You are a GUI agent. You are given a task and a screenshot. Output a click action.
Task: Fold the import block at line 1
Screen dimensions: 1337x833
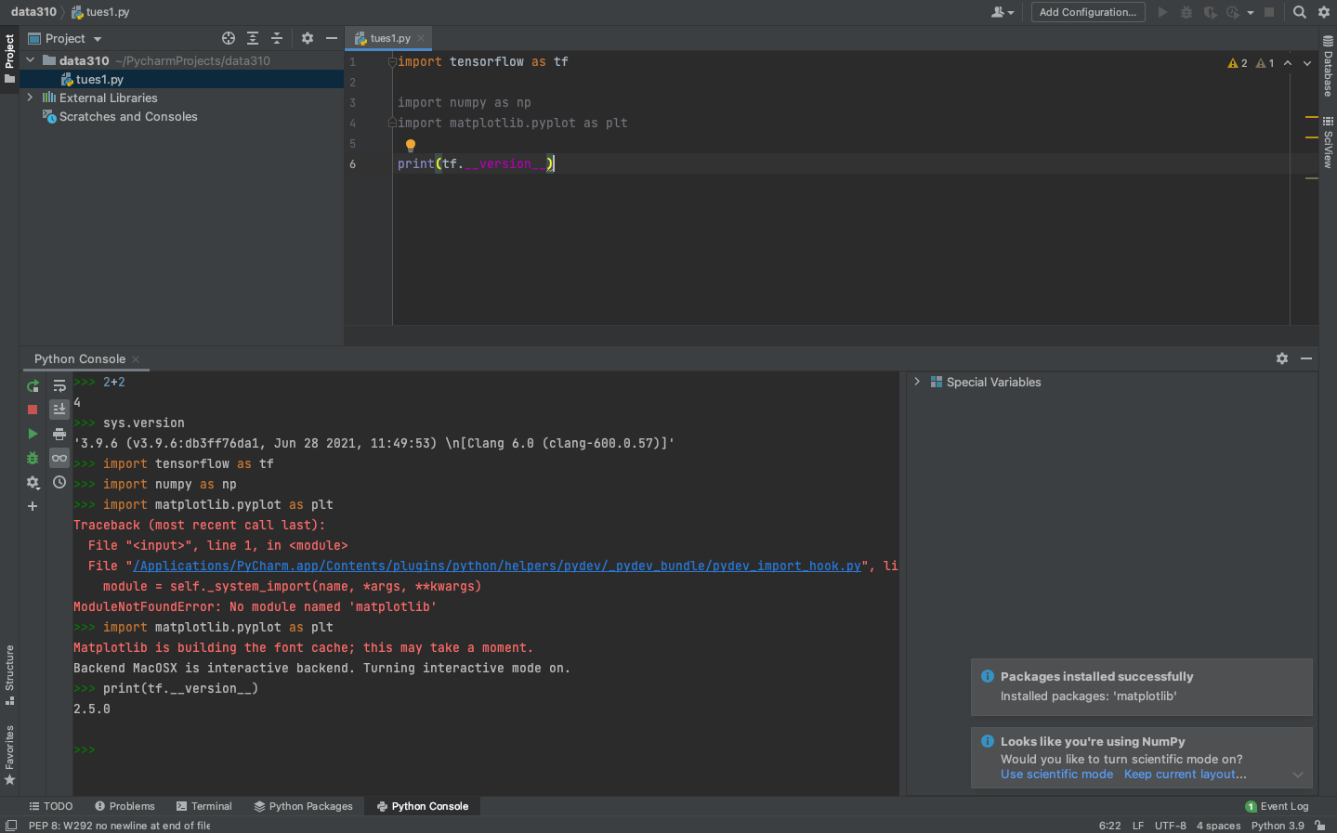392,61
